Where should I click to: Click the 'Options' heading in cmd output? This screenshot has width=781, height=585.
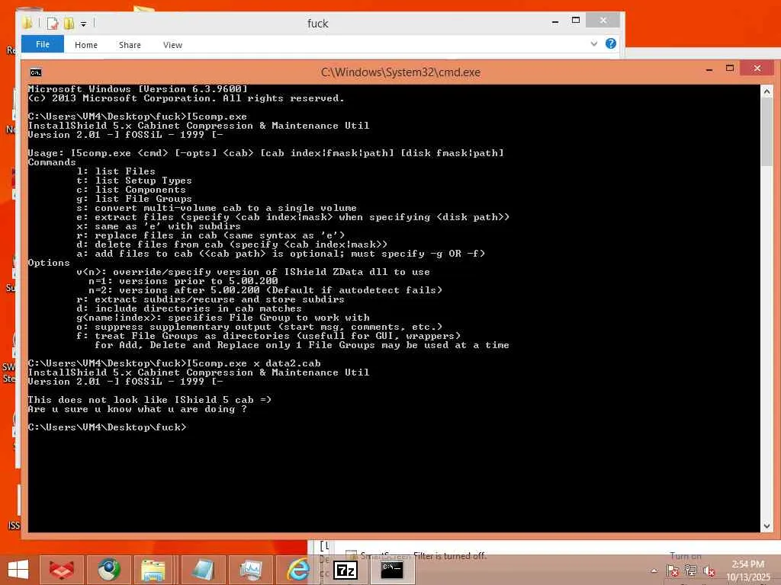pyautogui.click(x=49, y=263)
